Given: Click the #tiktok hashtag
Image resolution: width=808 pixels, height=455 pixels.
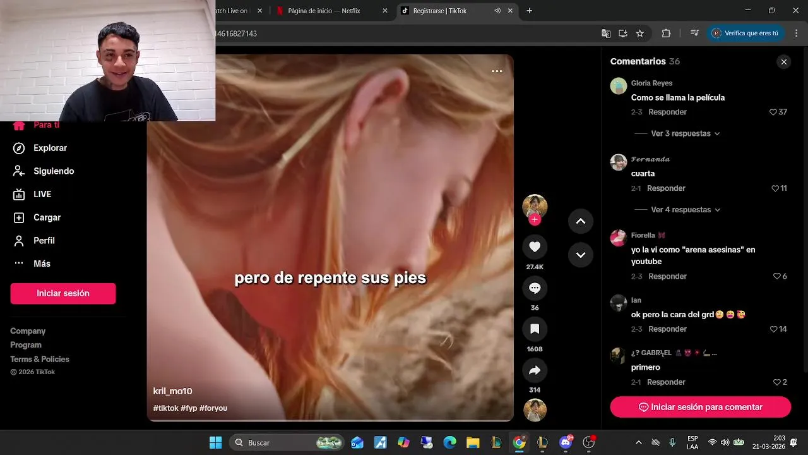Looking at the screenshot, I should pyautogui.click(x=165, y=408).
